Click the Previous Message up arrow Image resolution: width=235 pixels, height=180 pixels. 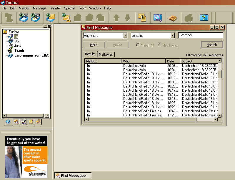pyautogui.click(x=116, y=18)
